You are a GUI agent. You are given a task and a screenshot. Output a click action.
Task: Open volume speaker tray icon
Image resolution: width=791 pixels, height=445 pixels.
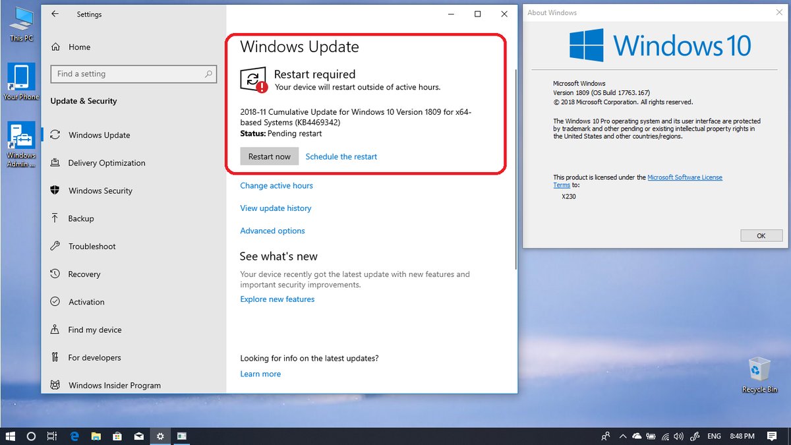[x=680, y=436]
